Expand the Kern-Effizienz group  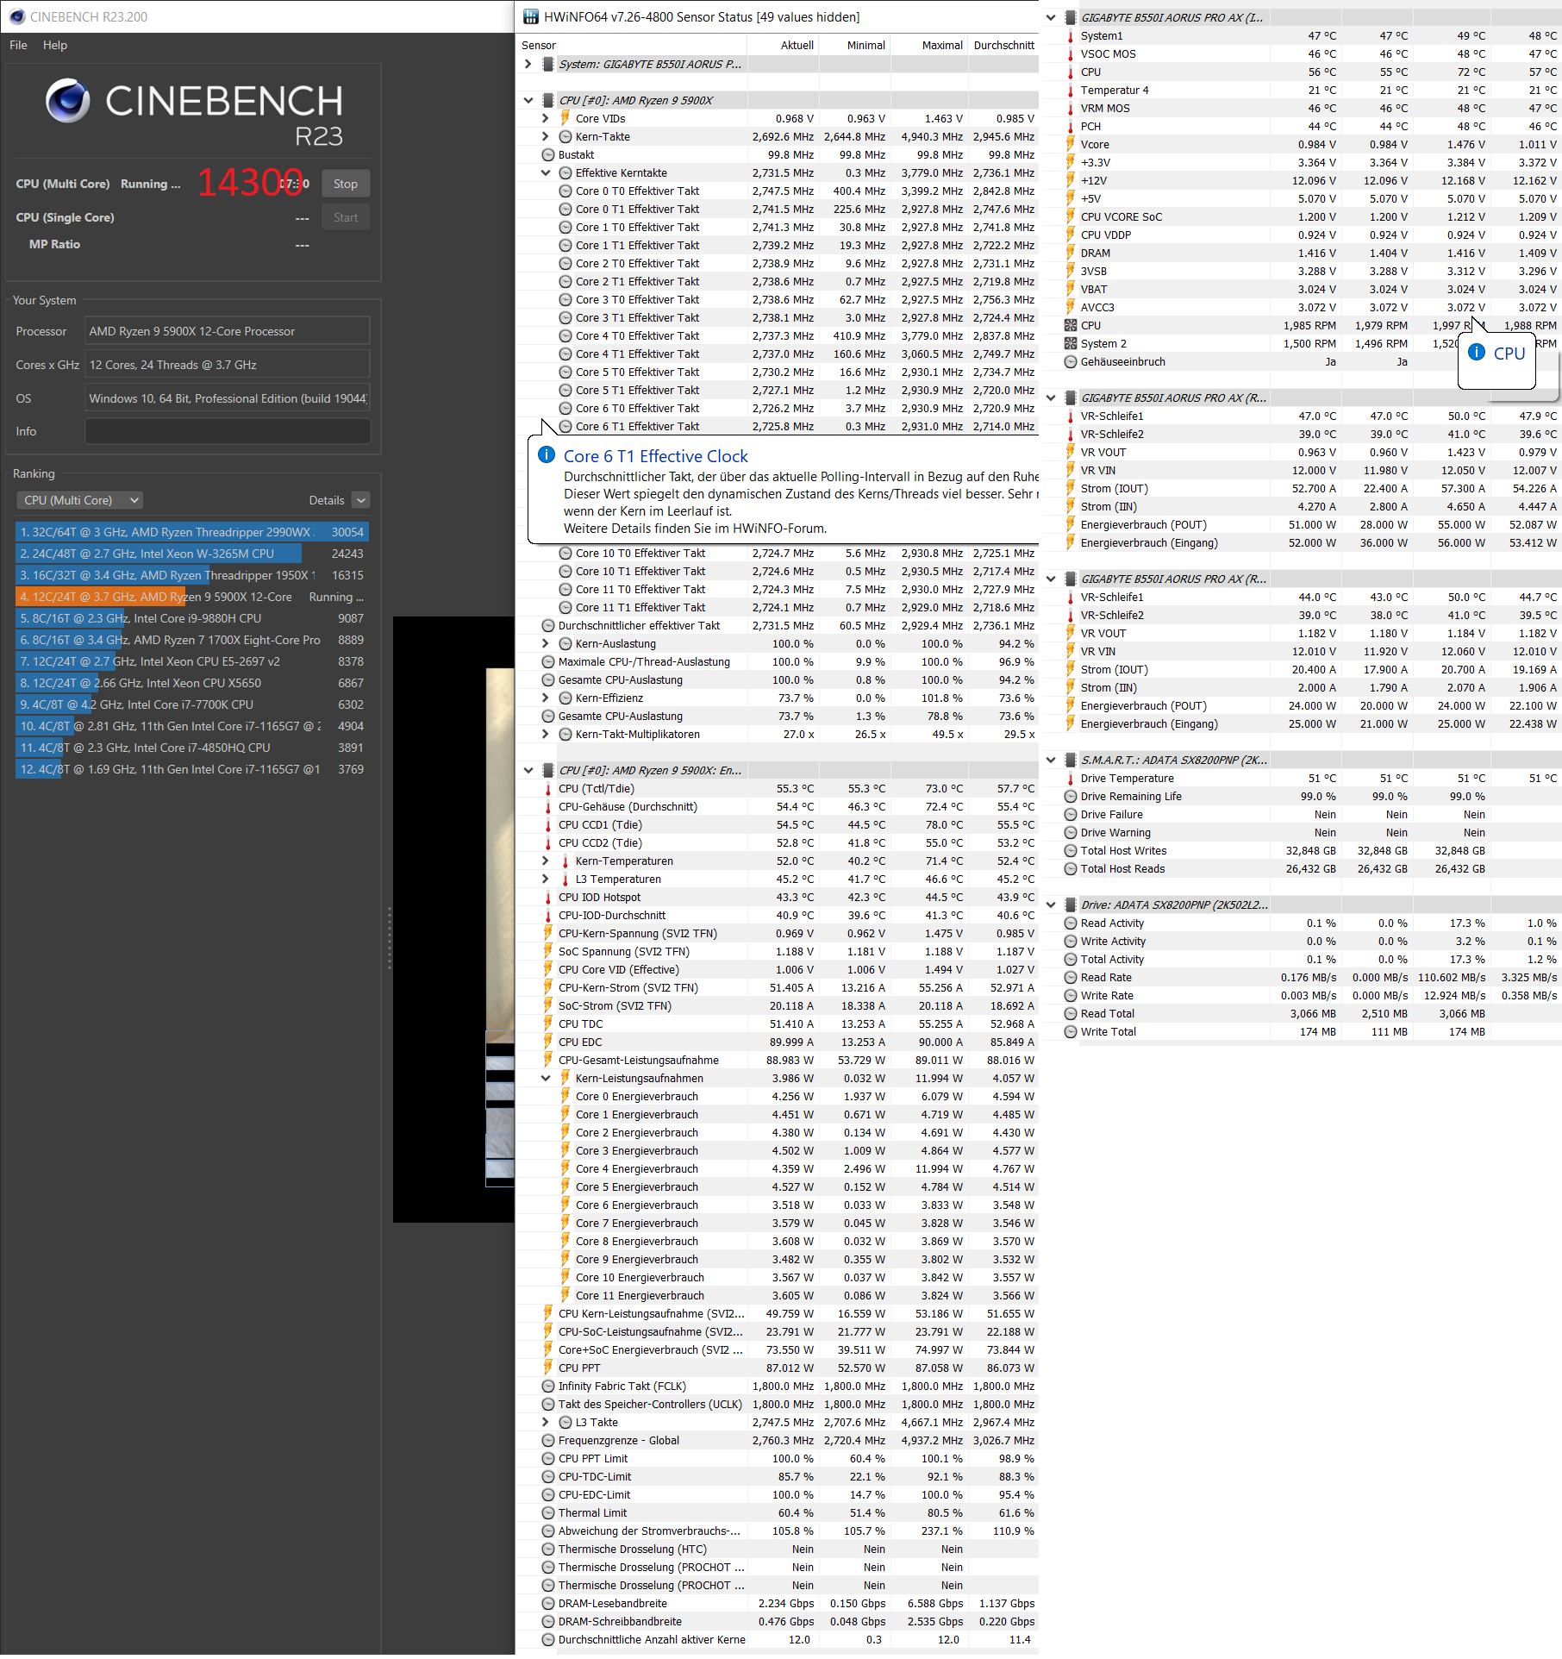point(546,698)
